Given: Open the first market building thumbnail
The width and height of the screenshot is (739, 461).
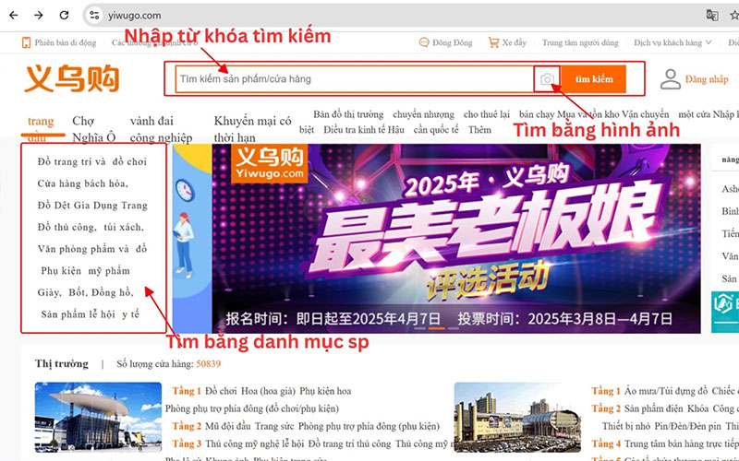Looking at the screenshot, I should (98, 418).
